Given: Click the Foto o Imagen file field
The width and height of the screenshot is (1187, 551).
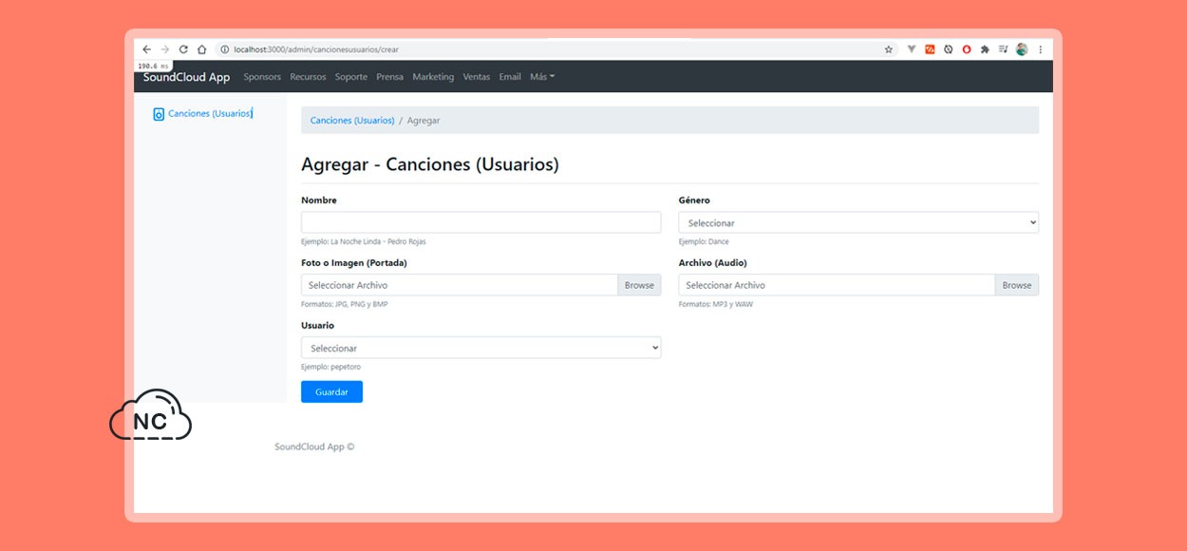Looking at the screenshot, I should [460, 285].
